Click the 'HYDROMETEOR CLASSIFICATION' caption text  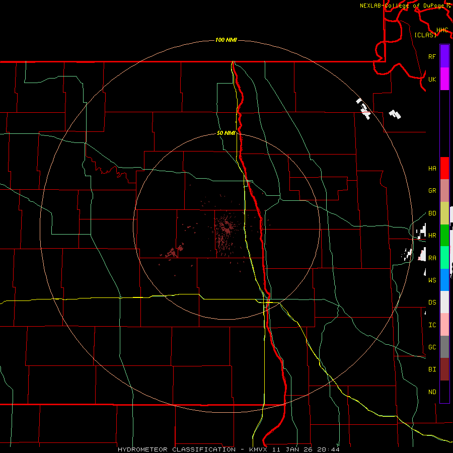point(177,449)
